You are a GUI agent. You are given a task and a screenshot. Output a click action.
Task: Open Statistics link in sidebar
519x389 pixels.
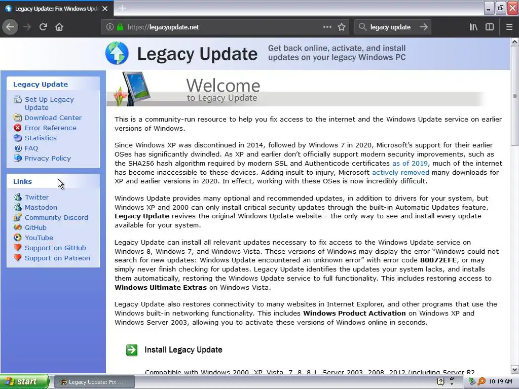[41, 138]
